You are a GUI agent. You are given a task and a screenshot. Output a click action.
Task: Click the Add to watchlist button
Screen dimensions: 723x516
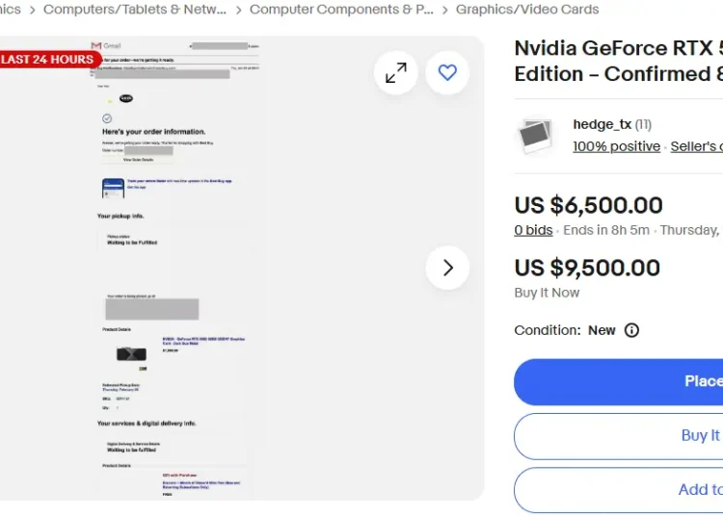[x=618, y=490]
